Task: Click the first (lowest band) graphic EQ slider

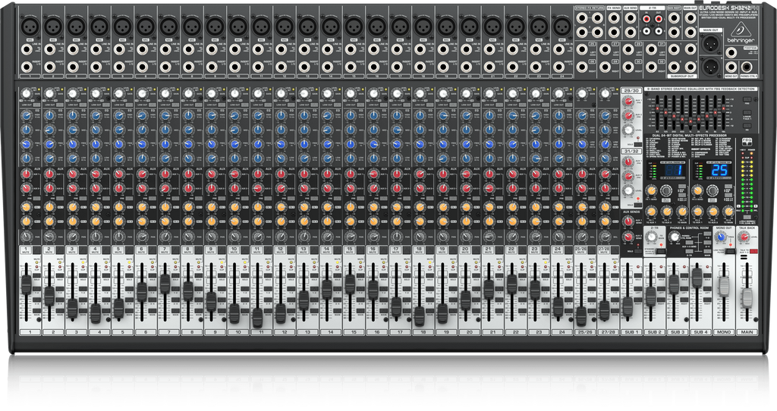Action: [x=657, y=110]
